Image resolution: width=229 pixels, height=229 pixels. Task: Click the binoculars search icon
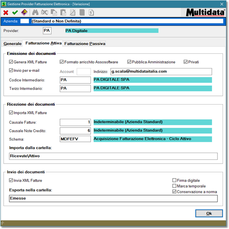(35, 12)
